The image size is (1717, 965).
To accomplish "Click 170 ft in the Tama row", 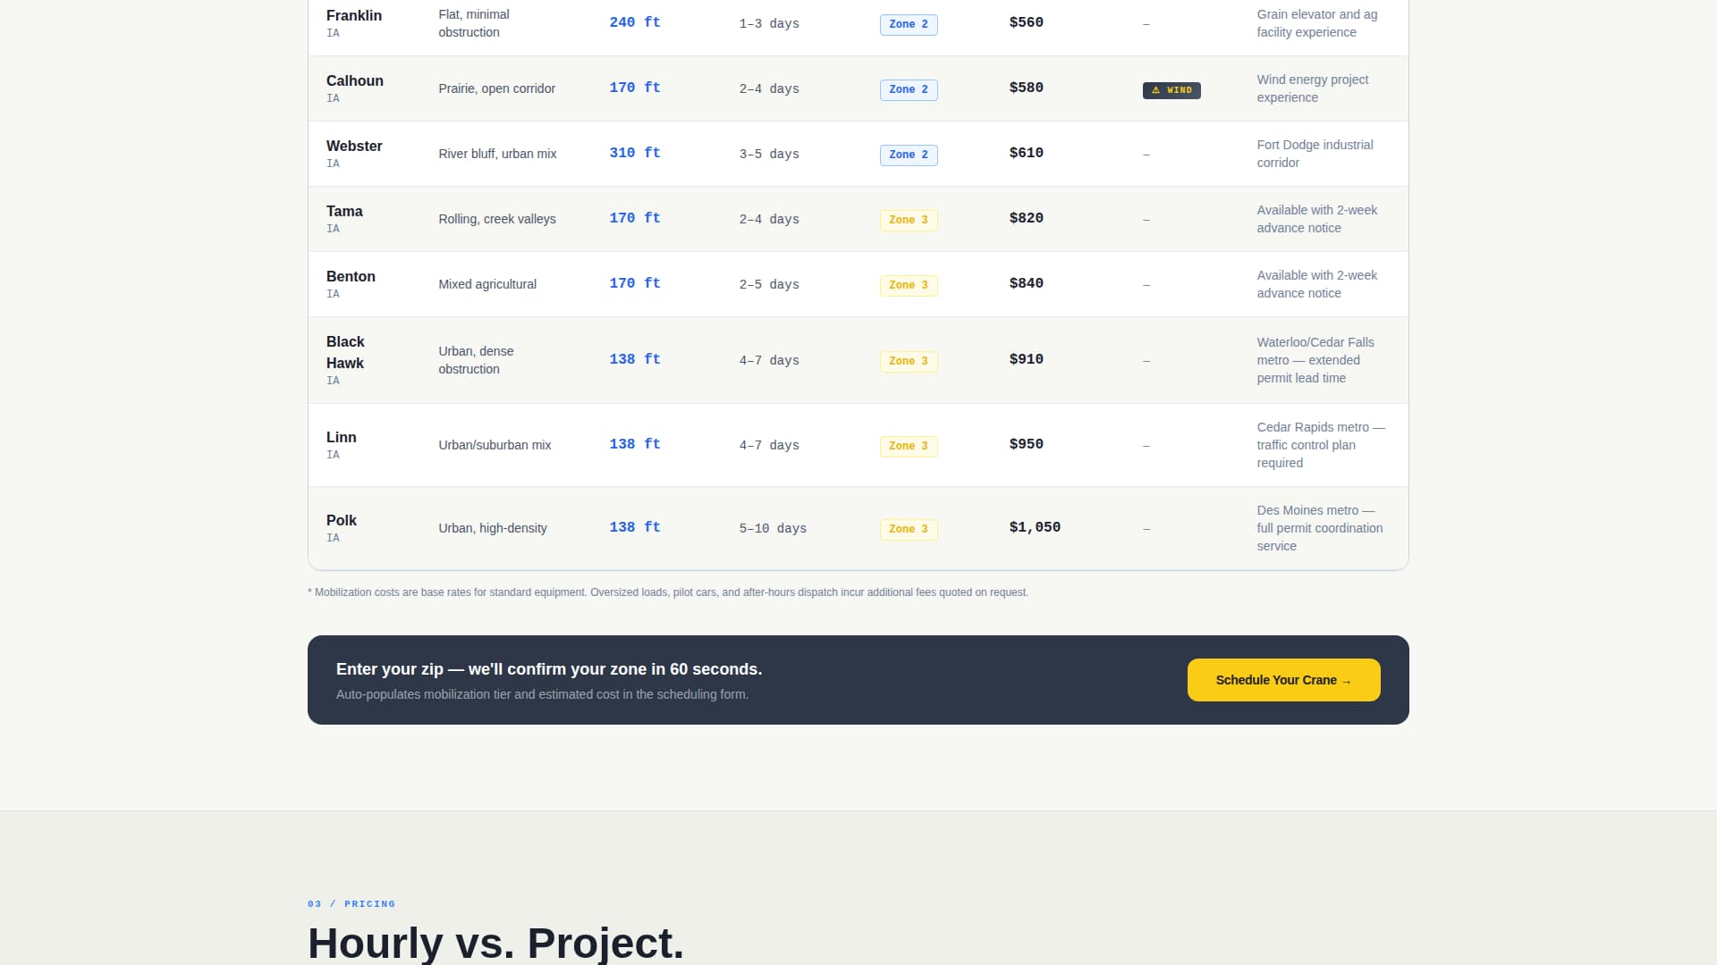I will [635, 218].
